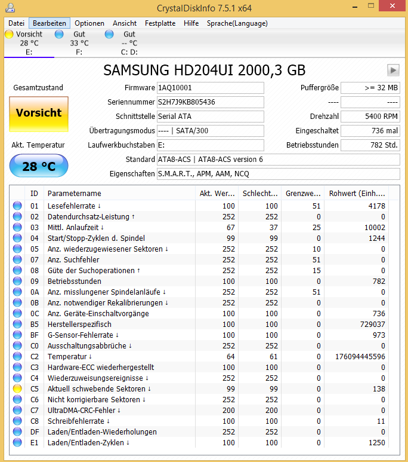Click raw value 176094445596
Viewport: 408px width, 462px height.
360,357
